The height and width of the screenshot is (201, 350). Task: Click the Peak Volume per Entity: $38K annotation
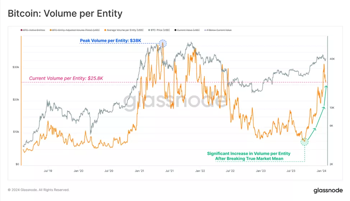pos(112,40)
